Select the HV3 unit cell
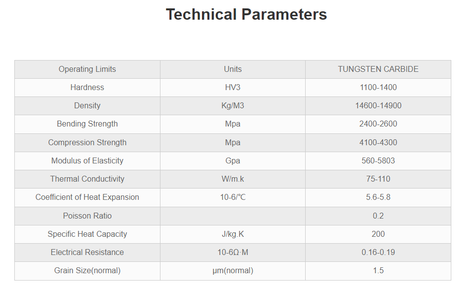Screen dimensions: 476x286 coord(233,88)
